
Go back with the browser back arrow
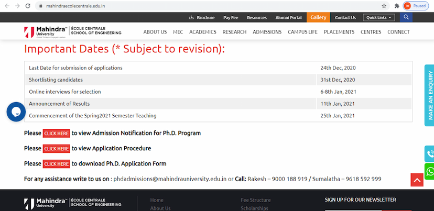[x=7, y=6]
